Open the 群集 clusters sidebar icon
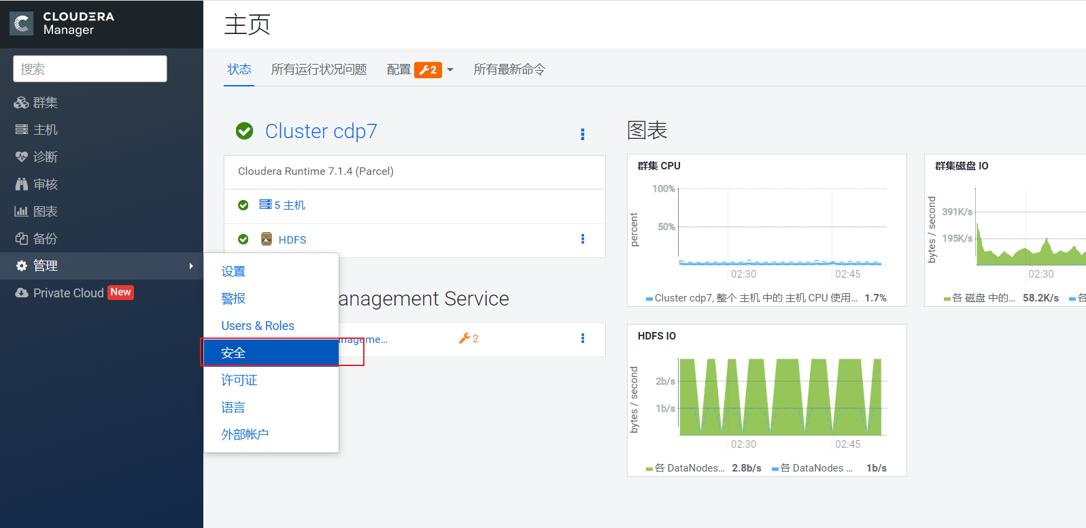The height and width of the screenshot is (528, 1086). tap(21, 103)
